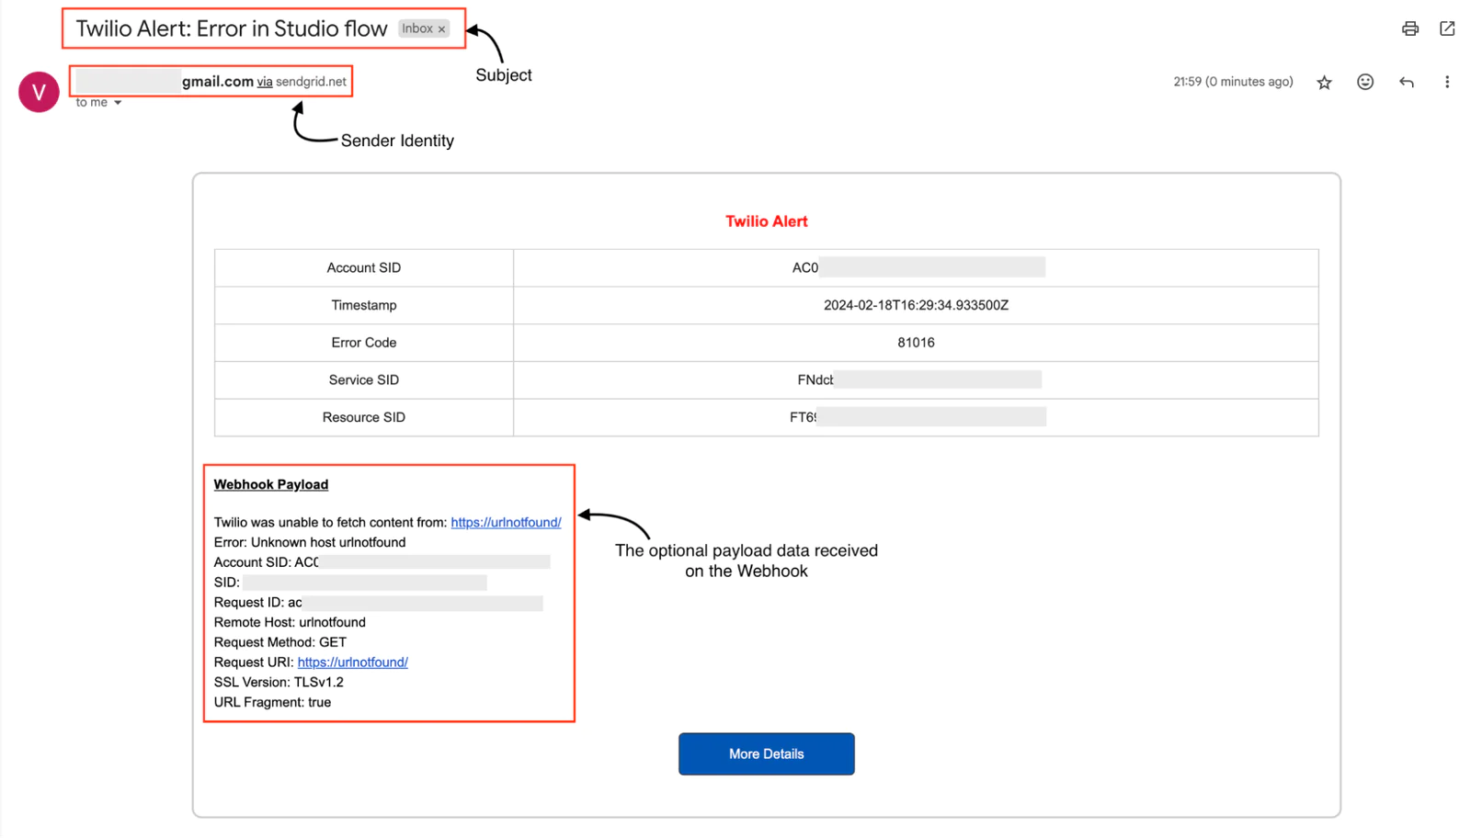Click the Account SID row label

coord(364,267)
